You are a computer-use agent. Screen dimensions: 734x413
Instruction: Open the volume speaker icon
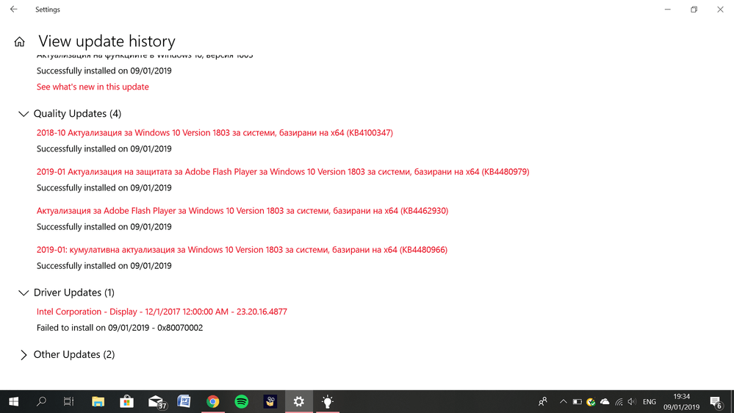tap(632, 402)
